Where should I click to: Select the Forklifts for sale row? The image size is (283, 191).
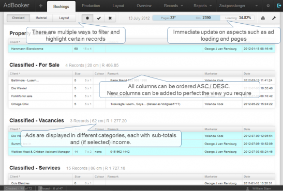[x=142, y=96]
